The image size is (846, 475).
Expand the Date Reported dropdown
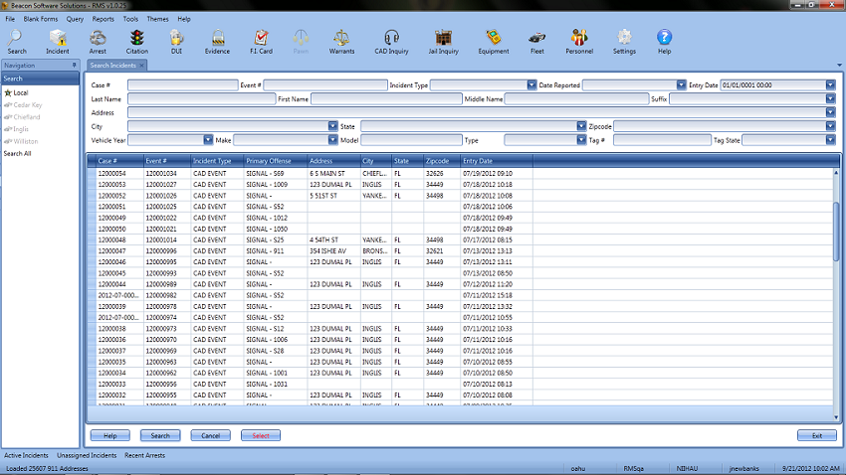[680, 85]
